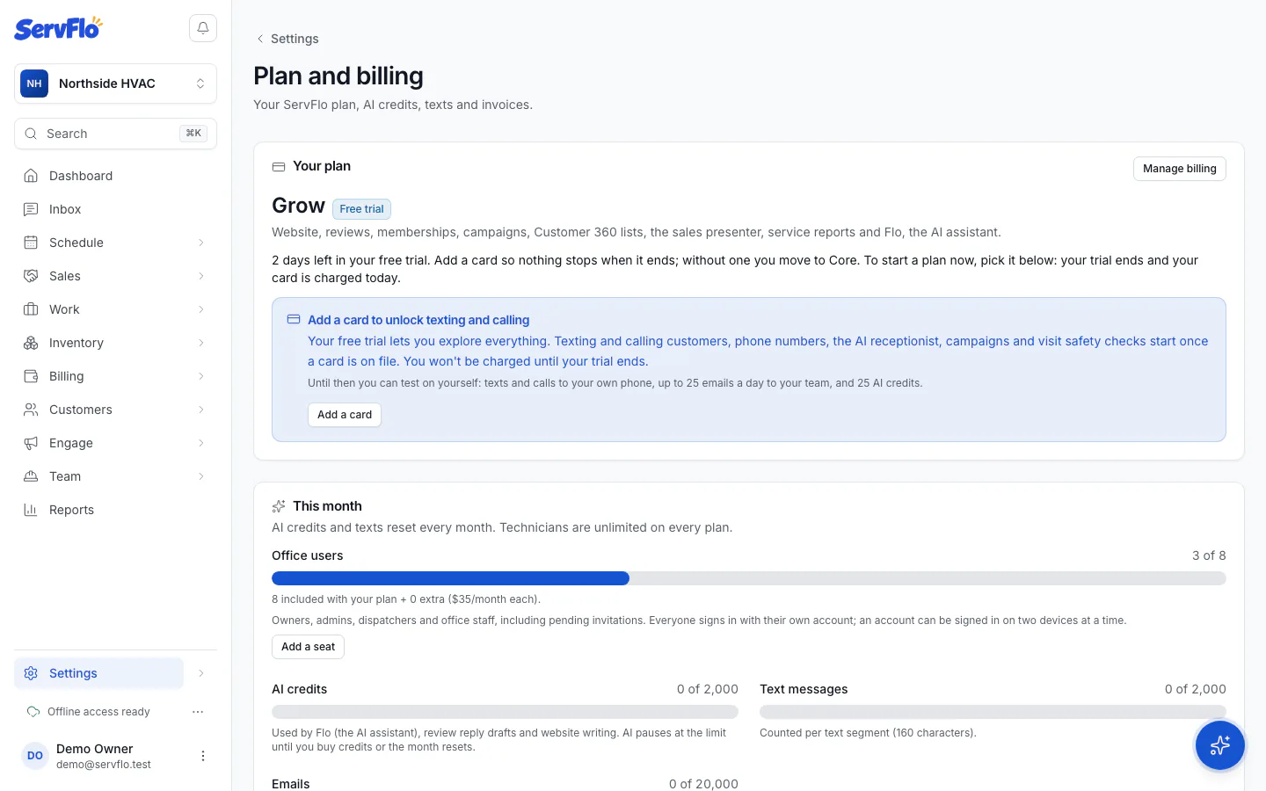Open the notifications bell
1266x791 pixels.
(203, 28)
